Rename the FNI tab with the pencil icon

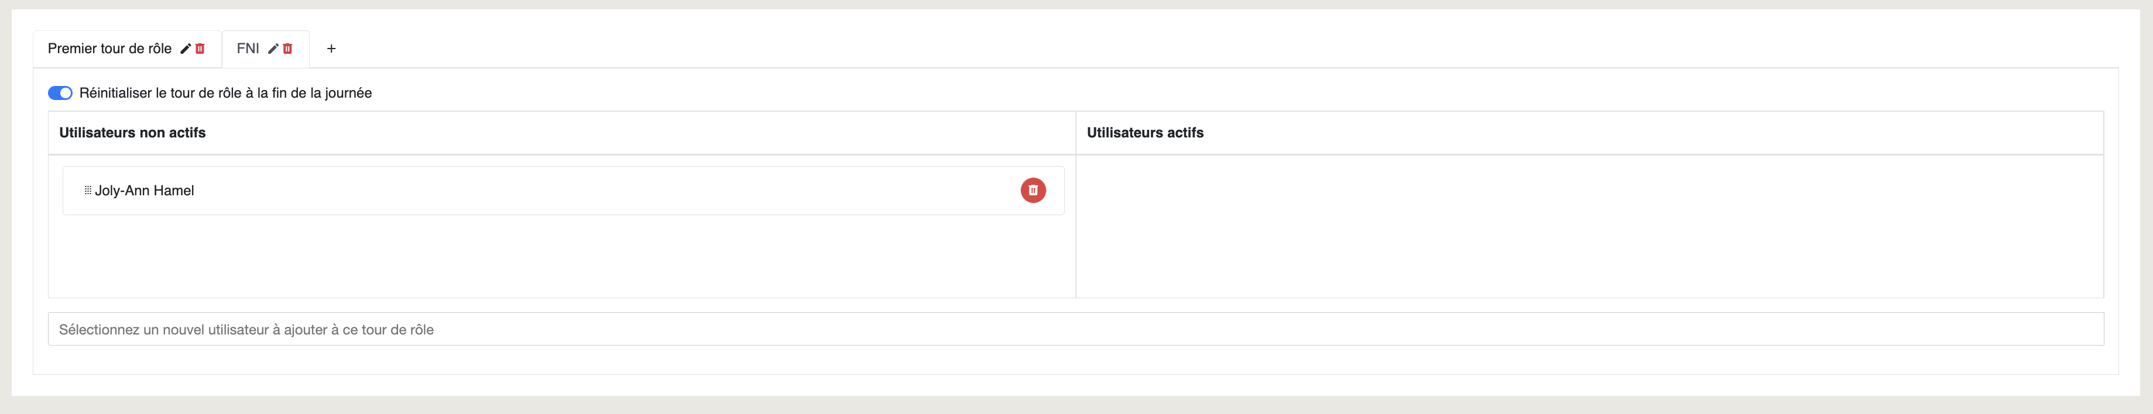pyautogui.click(x=272, y=49)
